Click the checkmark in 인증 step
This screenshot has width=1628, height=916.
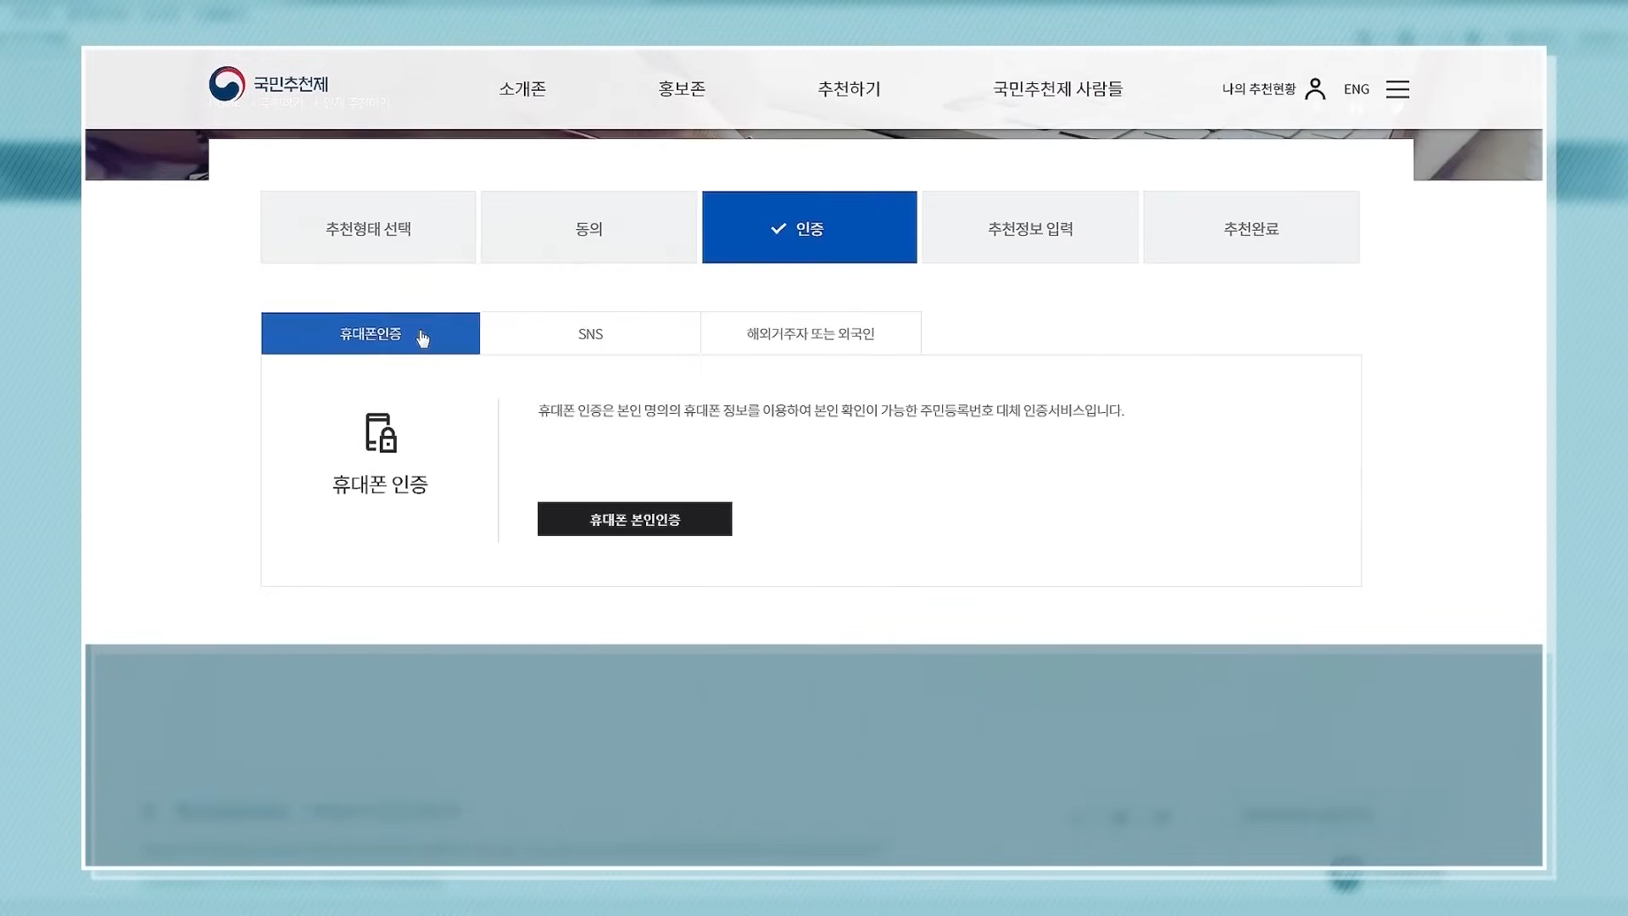click(x=778, y=229)
